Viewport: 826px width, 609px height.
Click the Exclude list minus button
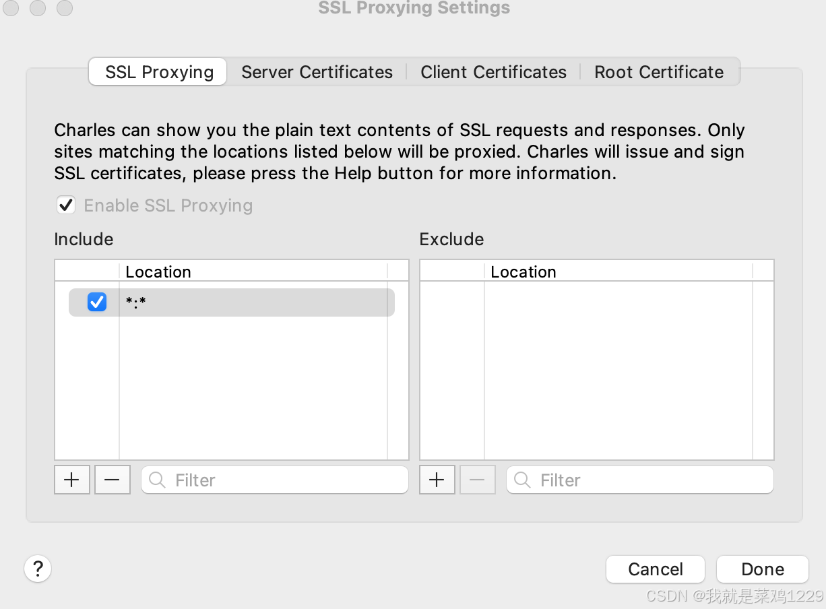[x=478, y=480]
